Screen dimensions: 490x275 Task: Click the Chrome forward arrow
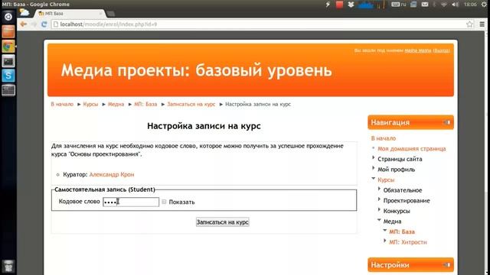pos(34,24)
